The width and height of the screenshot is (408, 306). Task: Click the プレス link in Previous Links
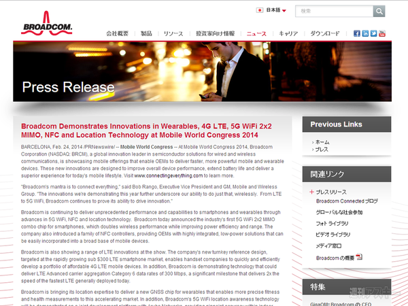pyautogui.click(x=322, y=150)
